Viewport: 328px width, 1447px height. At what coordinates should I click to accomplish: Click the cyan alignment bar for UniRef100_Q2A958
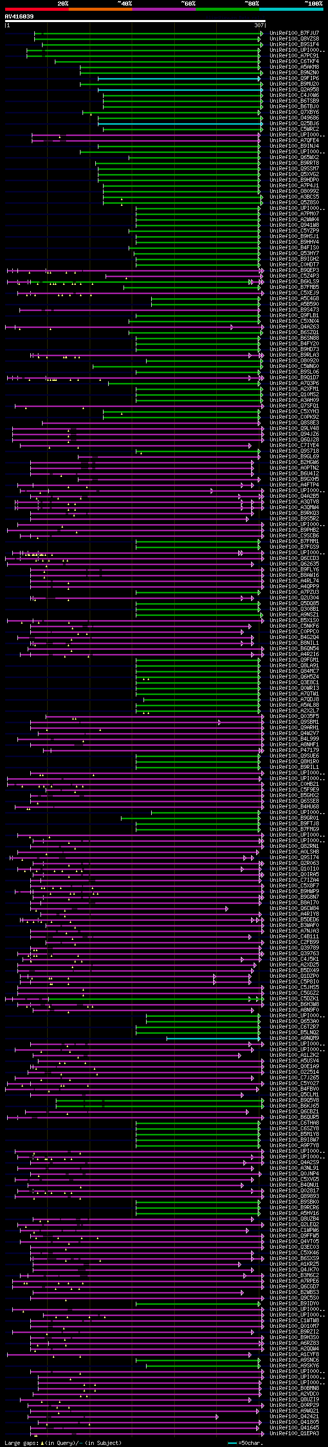click(180, 90)
